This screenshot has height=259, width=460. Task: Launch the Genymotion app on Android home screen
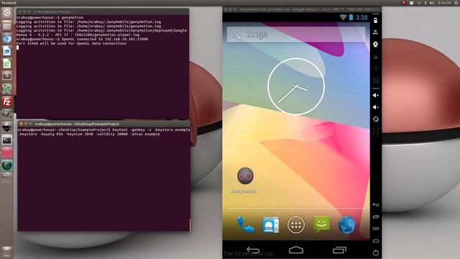[245, 176]
